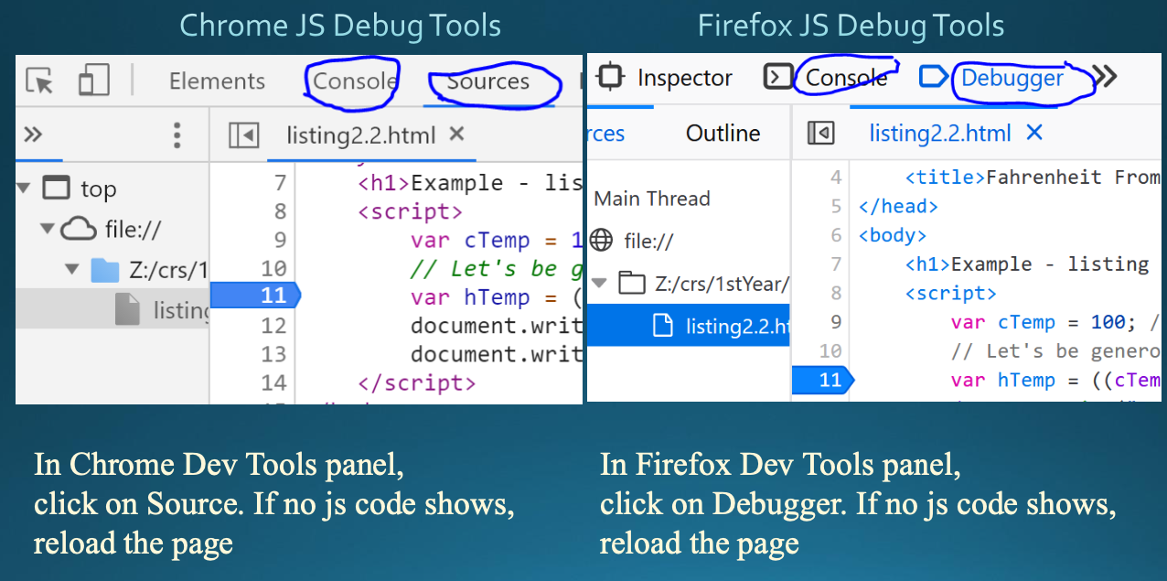Toggle the breakpoint on Chrome line 11

coord(255,296)
